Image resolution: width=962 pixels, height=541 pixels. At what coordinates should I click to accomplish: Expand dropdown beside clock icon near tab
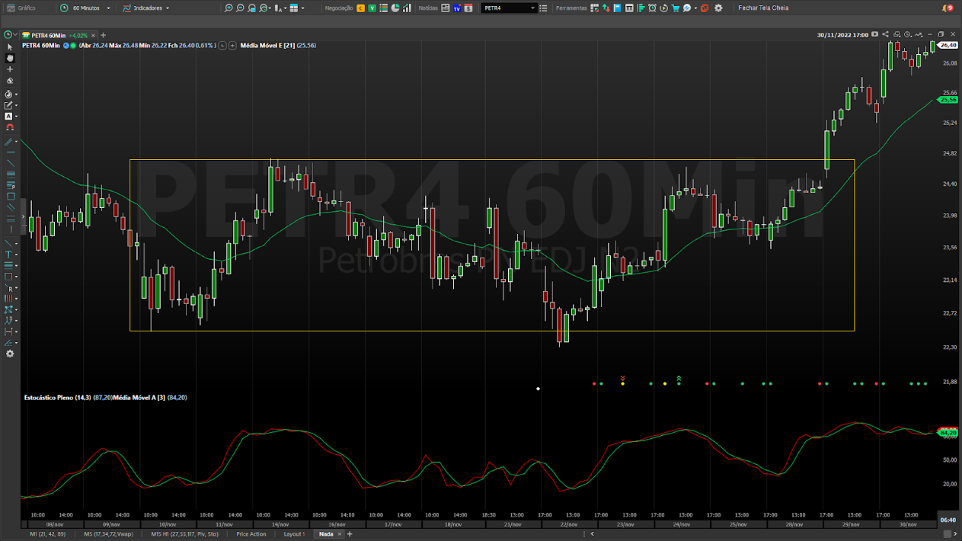coord(15,35)
